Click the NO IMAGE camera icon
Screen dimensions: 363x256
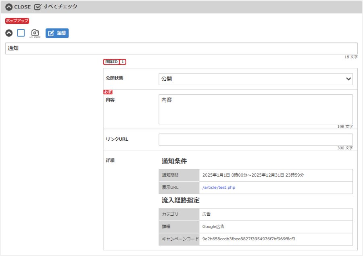(35, 33)
